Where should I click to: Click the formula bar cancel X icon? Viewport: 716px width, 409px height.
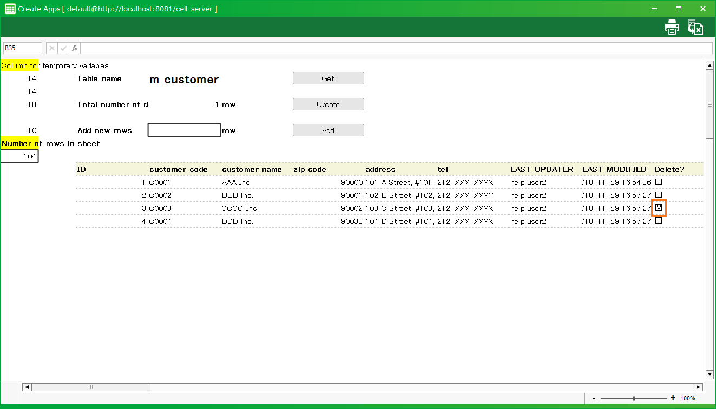pos(52,48)
